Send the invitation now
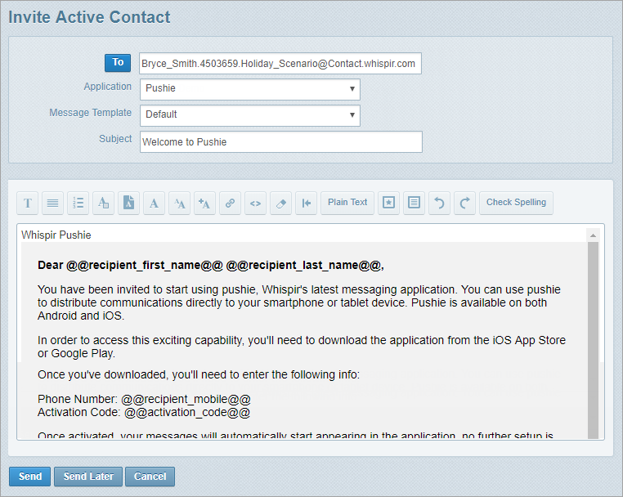 pyautogui.click(x=29, y=477)
